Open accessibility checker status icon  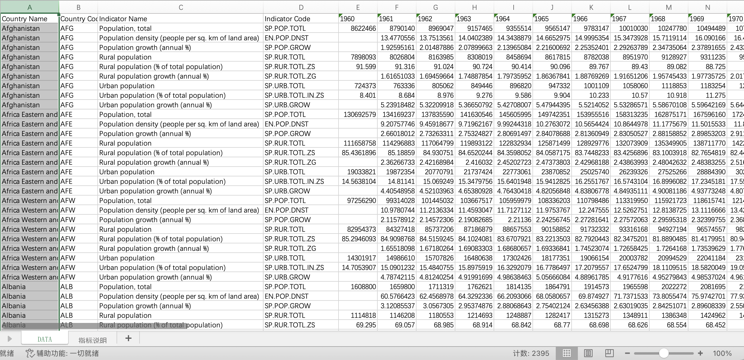point(30,353)
